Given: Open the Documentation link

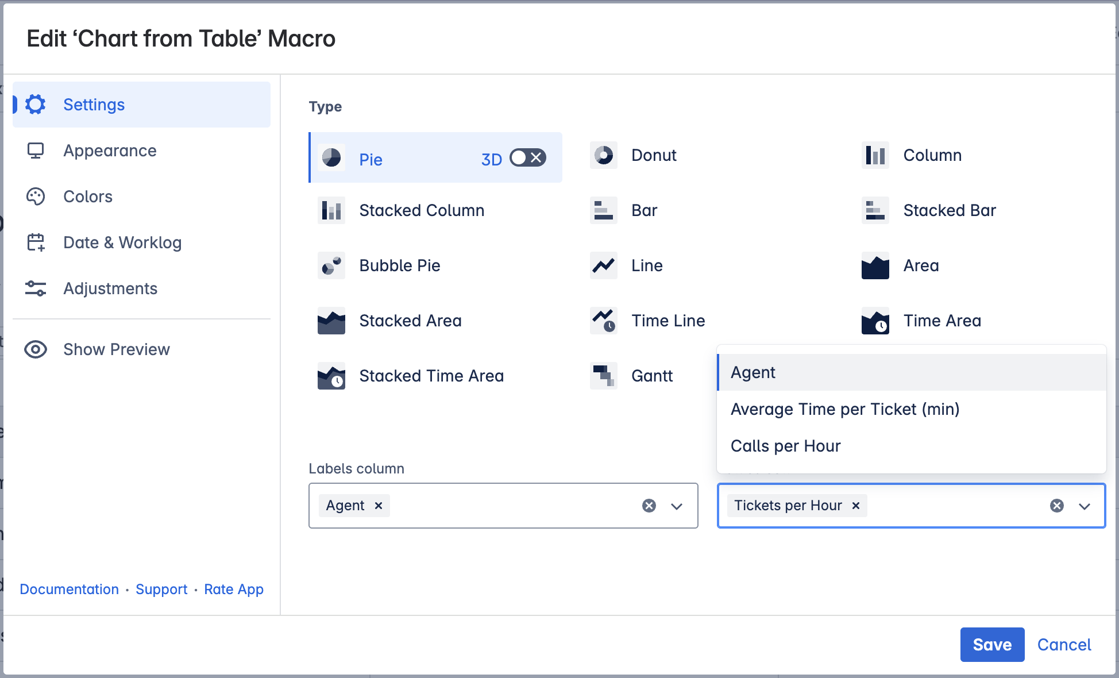Looking at the screenshot, I should click(69, 590).
